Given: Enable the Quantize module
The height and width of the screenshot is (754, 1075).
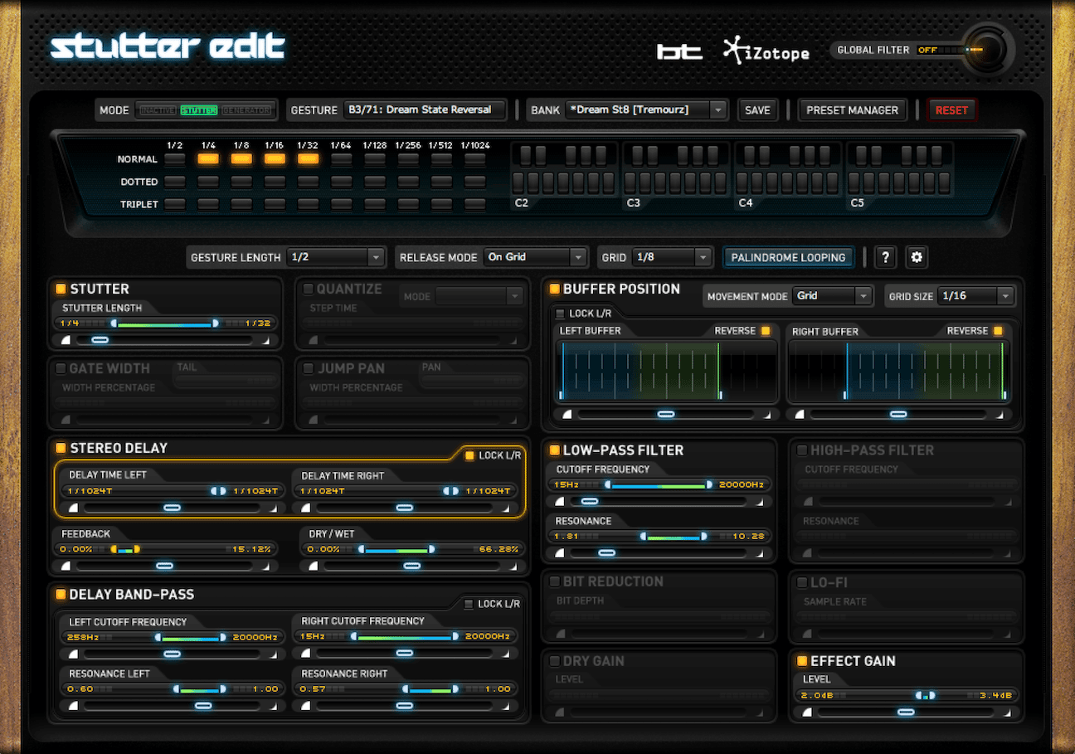Looking at the screenshot, I should tap(308, 289).
